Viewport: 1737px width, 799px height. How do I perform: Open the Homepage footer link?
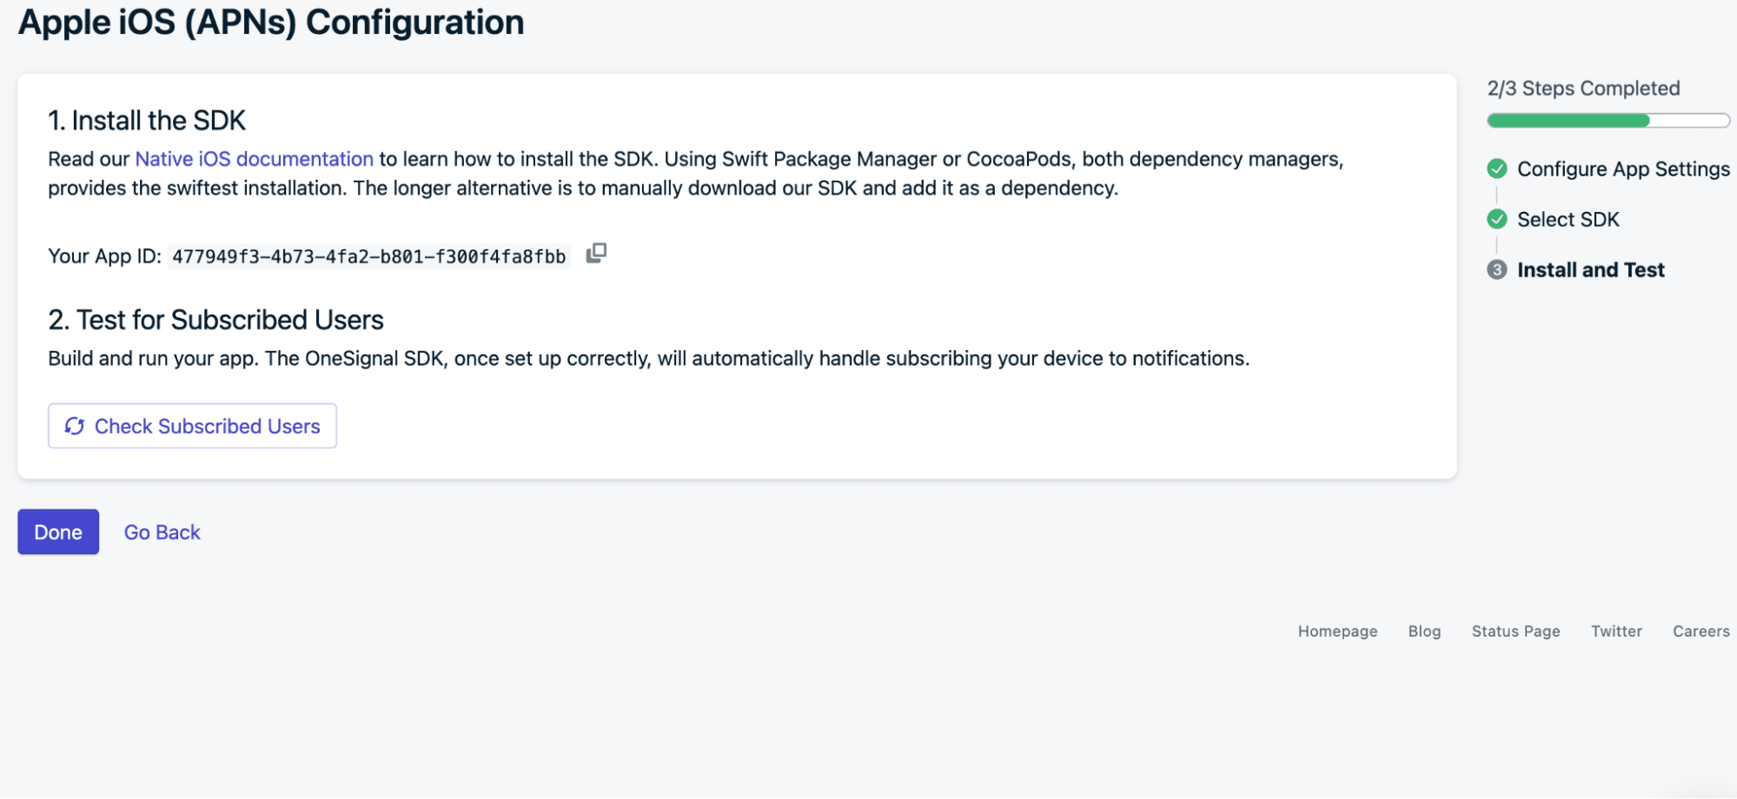tap(1337, 631)
